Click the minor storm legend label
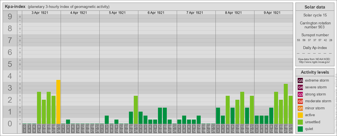This screenshot has width=337, height=136. pos(315,108)
